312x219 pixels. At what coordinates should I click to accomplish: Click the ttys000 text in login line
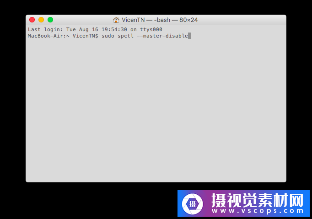click(x=151, y=29)
